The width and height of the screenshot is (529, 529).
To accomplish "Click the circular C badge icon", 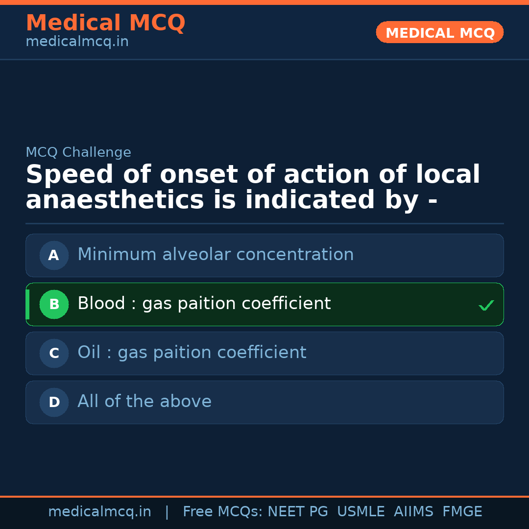I will point(54,353).
